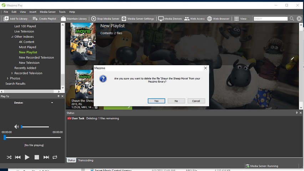Click the search magnifier icon
The height and width of the screenshot is (171, 304).
pyautogui.click(x=292, y=19)
